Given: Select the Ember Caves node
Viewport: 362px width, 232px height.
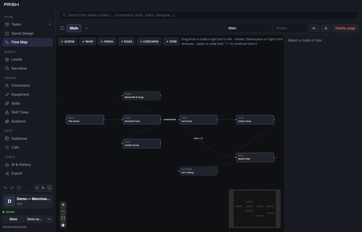Looking at the screenshot, I should click(255, 120).
